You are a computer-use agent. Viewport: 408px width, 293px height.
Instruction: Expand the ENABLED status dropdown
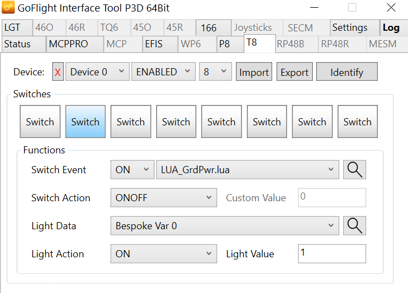[x=163, y=72]
